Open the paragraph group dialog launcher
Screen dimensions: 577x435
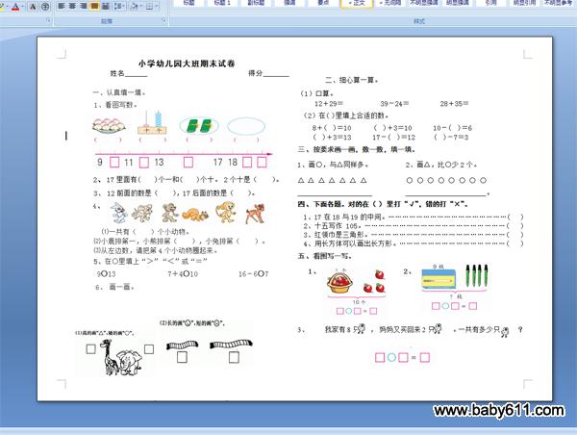pos(163,20)
